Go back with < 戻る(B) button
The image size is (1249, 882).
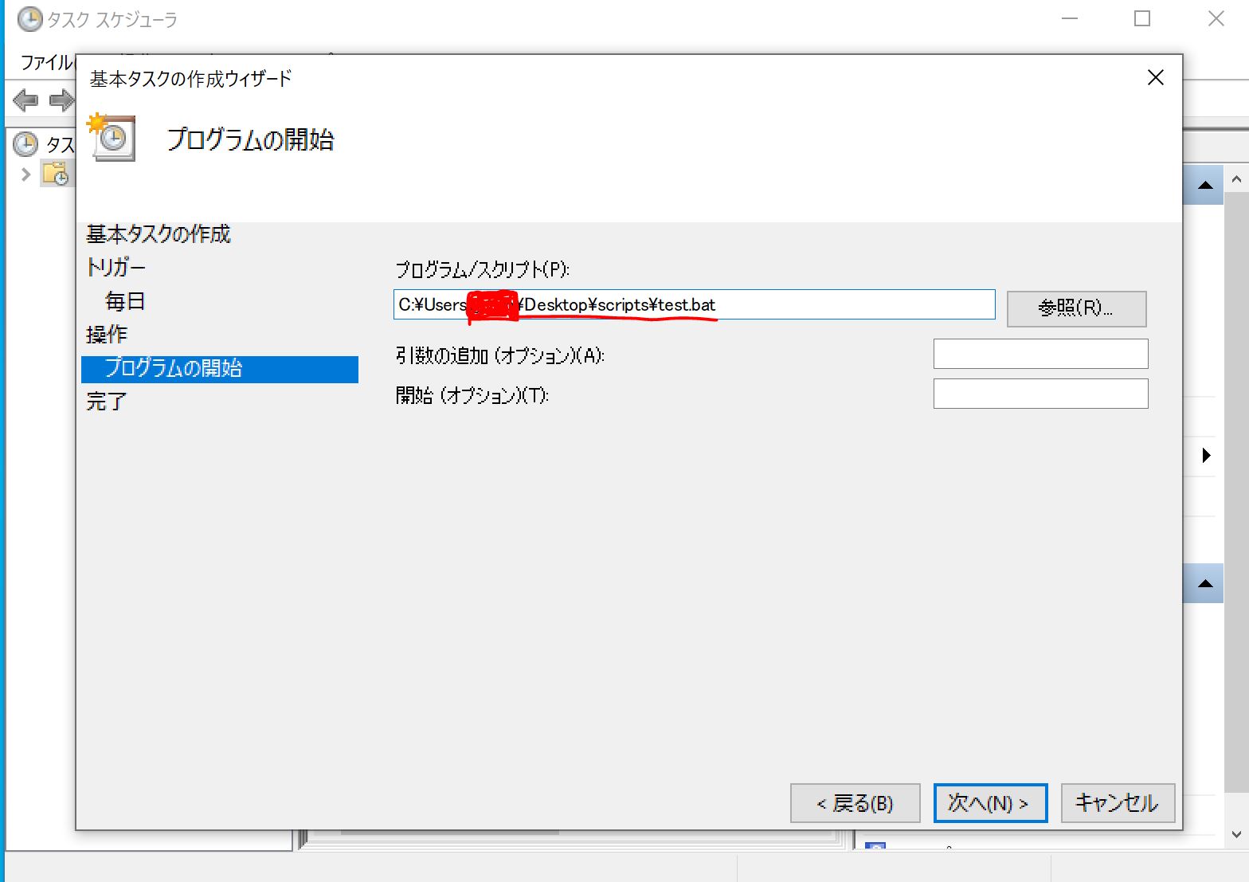[855, 803]
